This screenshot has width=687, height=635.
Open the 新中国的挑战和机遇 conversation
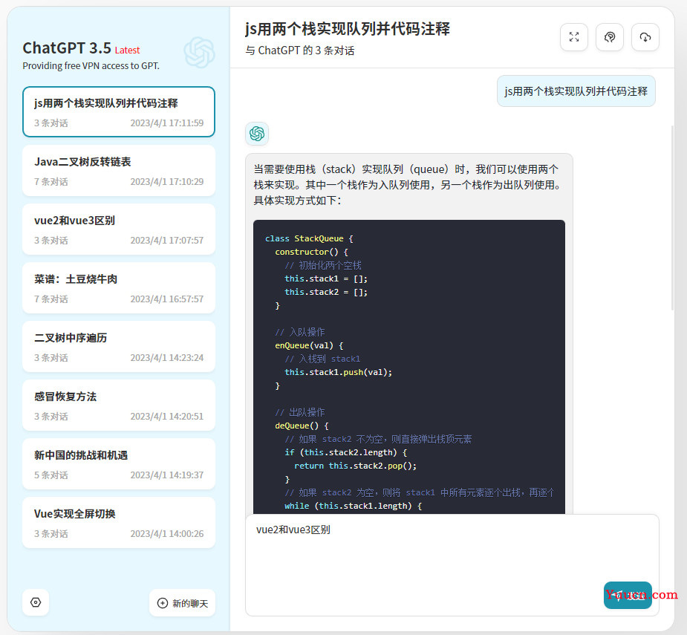(x=119, y=464)
